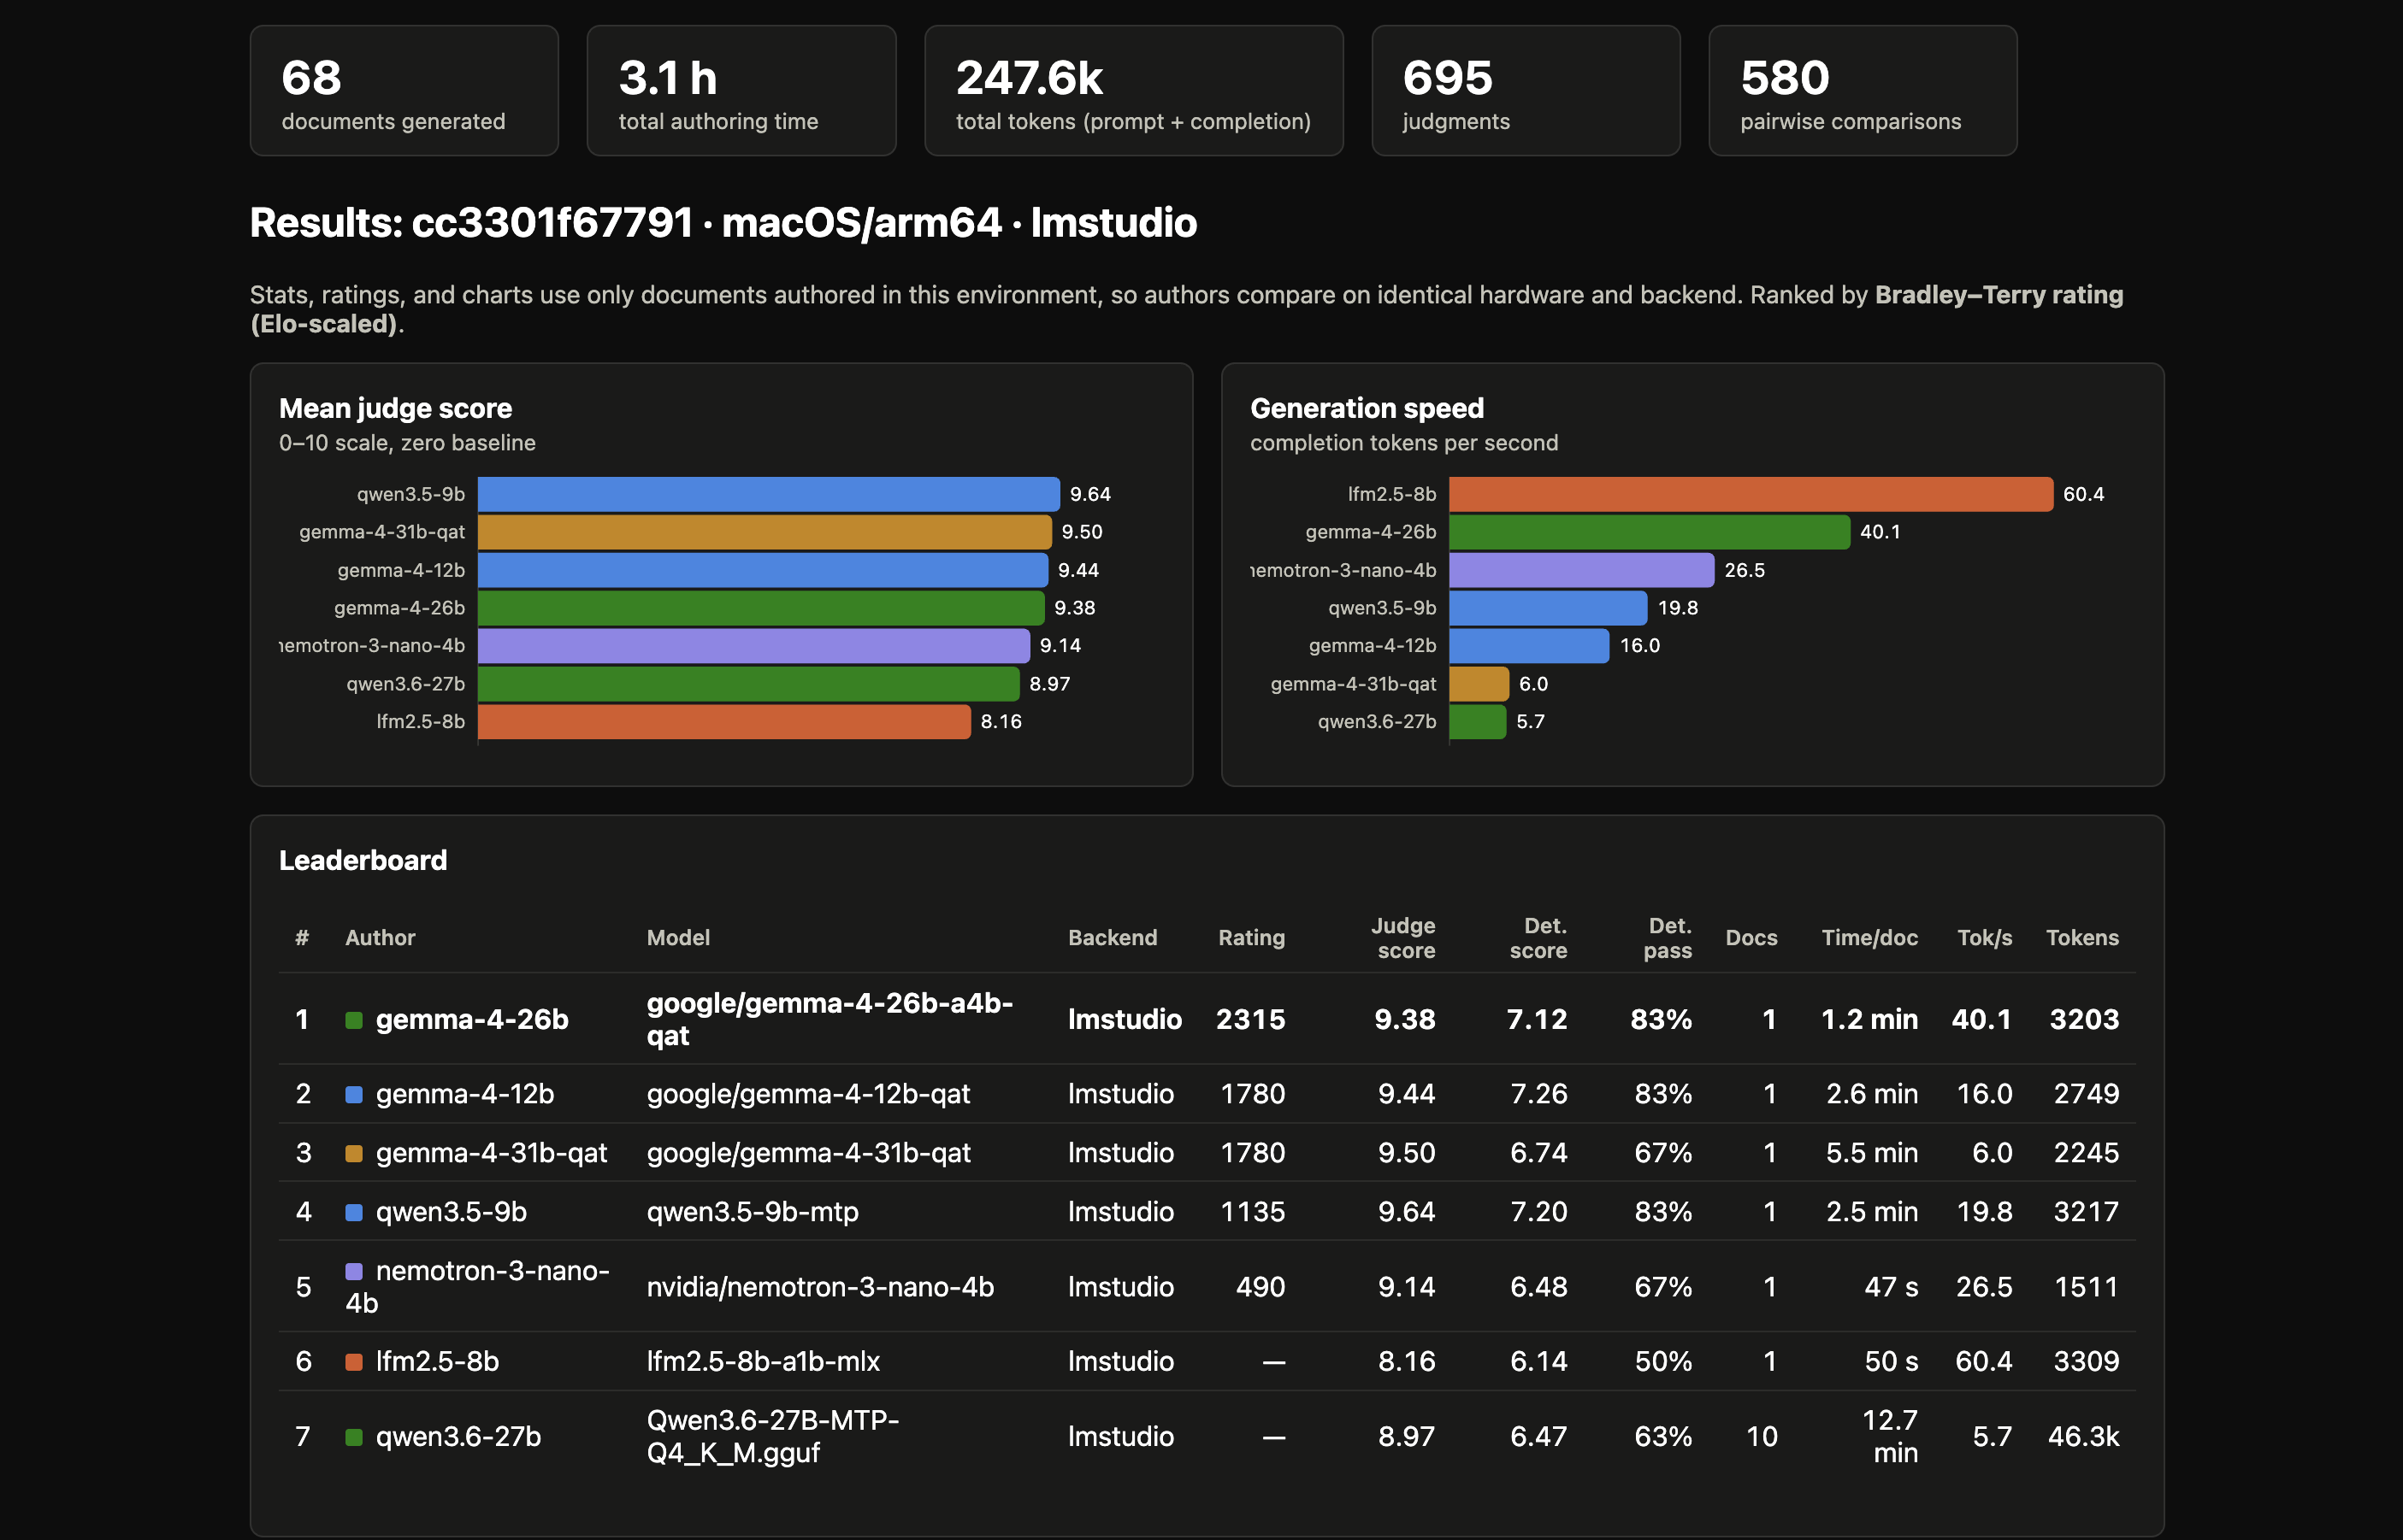Click the lfm2.5-8b bar in Generation speed
The image size is (2403, 1540).
click(x=1751, y=494)
